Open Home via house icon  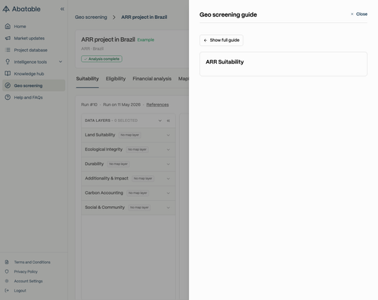[8, 27]
